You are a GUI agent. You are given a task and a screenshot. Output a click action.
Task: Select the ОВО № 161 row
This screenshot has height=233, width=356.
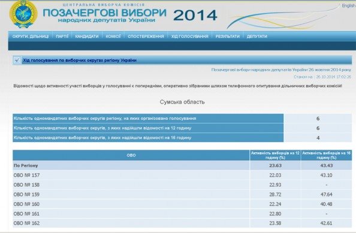(x=182, y=214)
